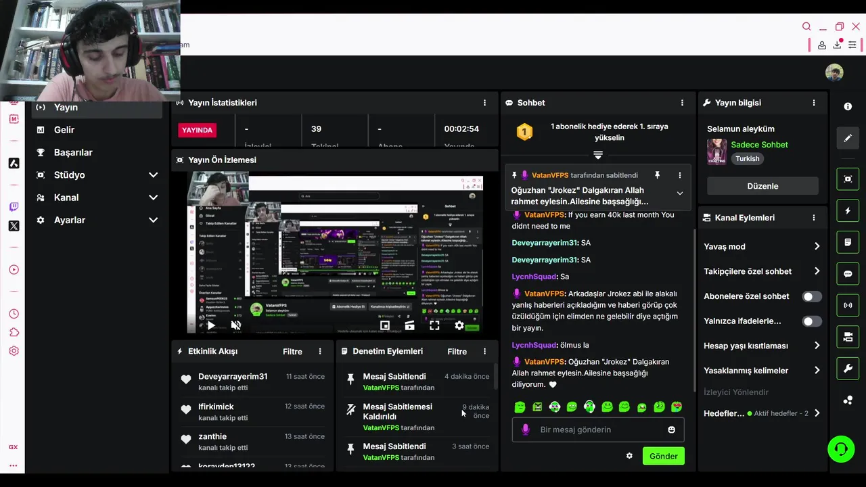Play the stream preview video
This screenshot has height=487, width=866.
point(211,325)
